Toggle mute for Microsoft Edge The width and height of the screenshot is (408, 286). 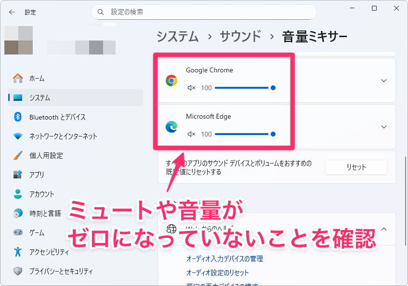pos(192,134)
